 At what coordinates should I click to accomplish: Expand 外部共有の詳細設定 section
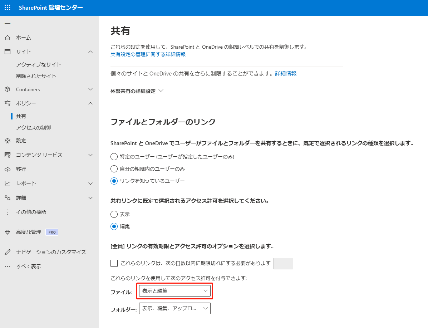(138, 90)
